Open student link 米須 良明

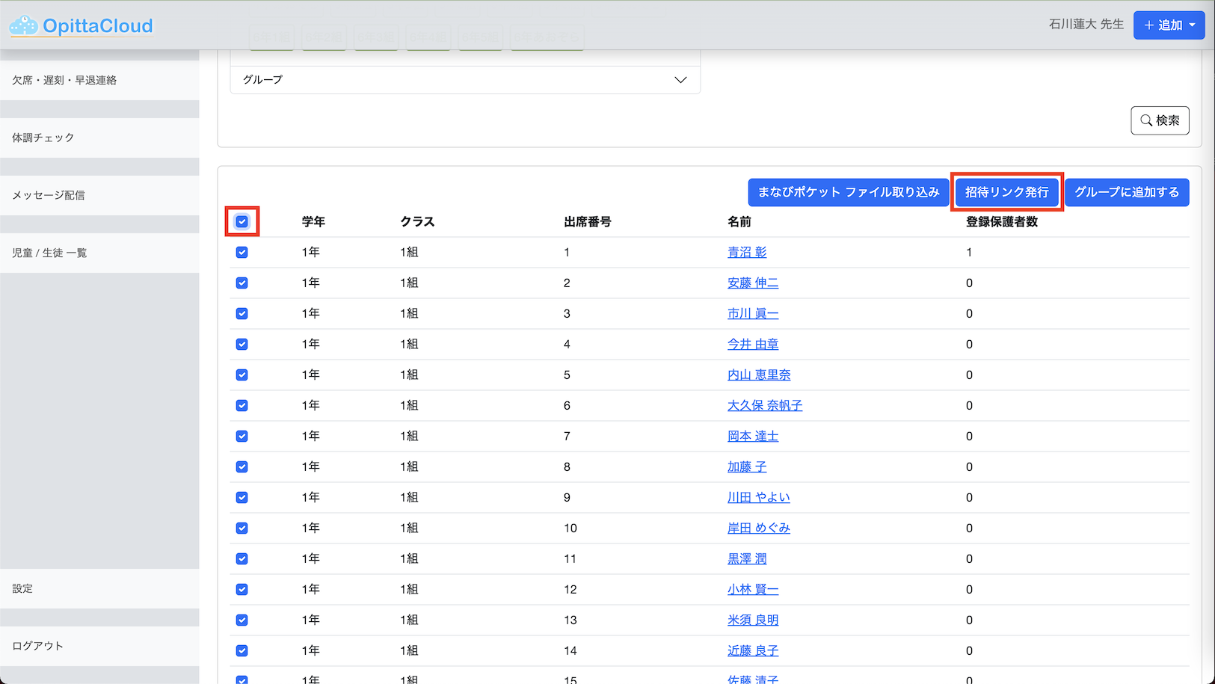[753, 620]
